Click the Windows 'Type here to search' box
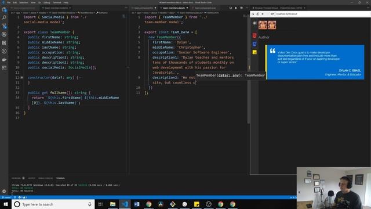The height and width of the screenshot is (209, 371). pos(53,204)
